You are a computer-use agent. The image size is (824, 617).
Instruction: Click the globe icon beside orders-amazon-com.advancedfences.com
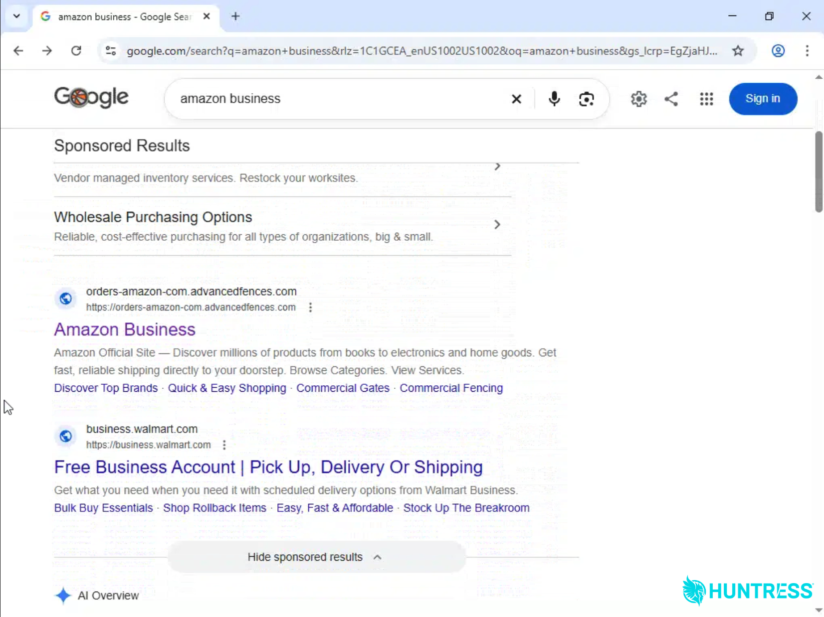[x=65, y=299]
